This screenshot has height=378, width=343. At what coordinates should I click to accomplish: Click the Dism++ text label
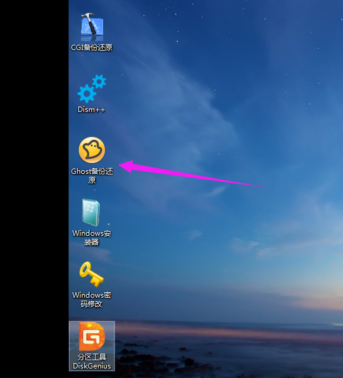tap(91, 110)
